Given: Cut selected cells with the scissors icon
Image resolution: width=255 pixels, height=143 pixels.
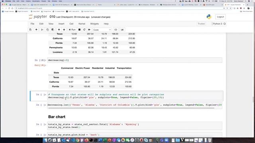Looking at the screenshot, I should [42, 30].
